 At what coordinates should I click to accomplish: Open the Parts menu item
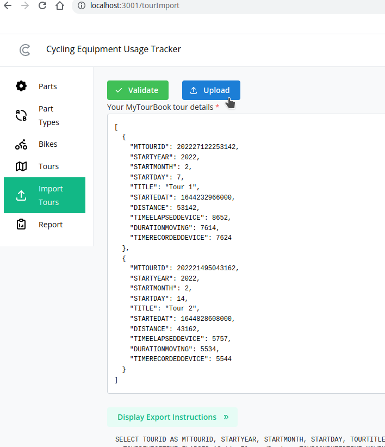(x=45, y=86)
